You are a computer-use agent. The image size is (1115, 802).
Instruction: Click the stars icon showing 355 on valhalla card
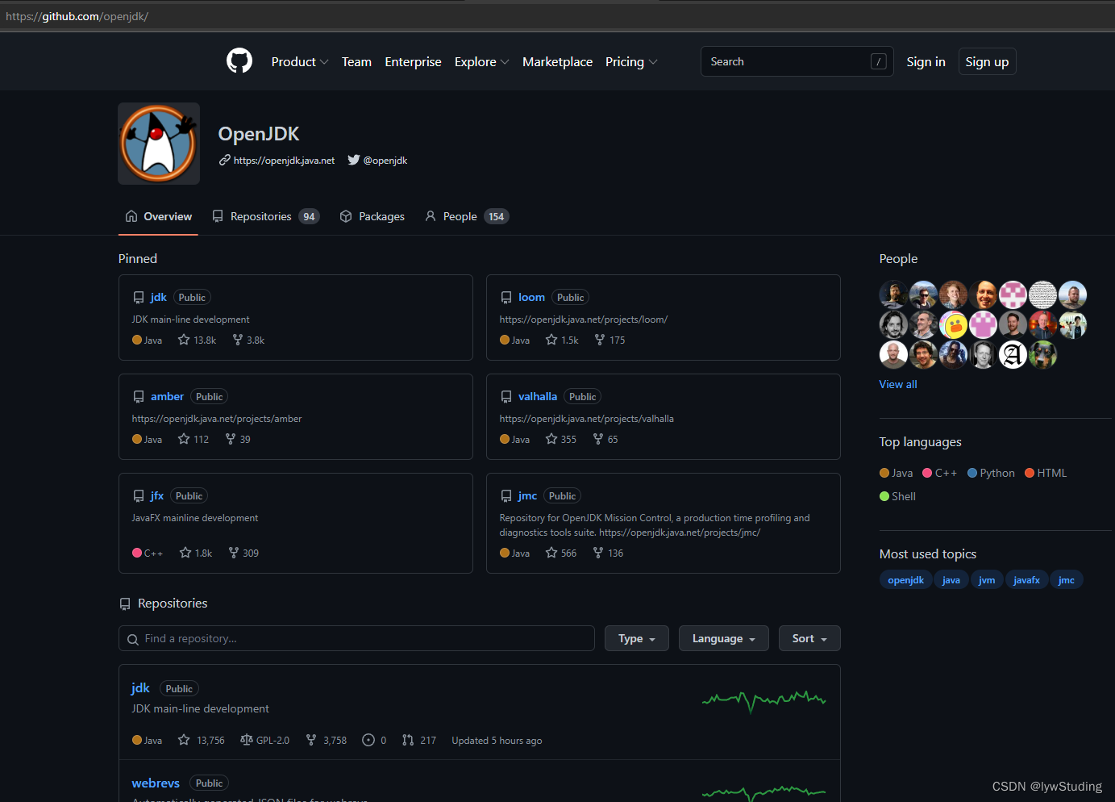pos(551,439)
